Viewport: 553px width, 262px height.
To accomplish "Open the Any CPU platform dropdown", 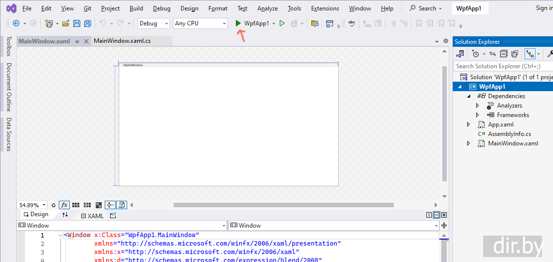I will point(200,23).
